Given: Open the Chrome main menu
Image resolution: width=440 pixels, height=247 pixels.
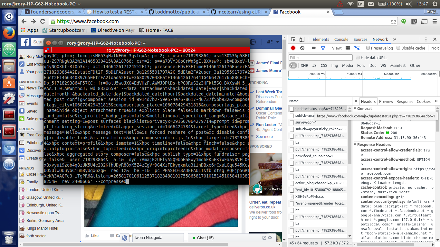Looking at the screenshot, I should pos(434,22).
